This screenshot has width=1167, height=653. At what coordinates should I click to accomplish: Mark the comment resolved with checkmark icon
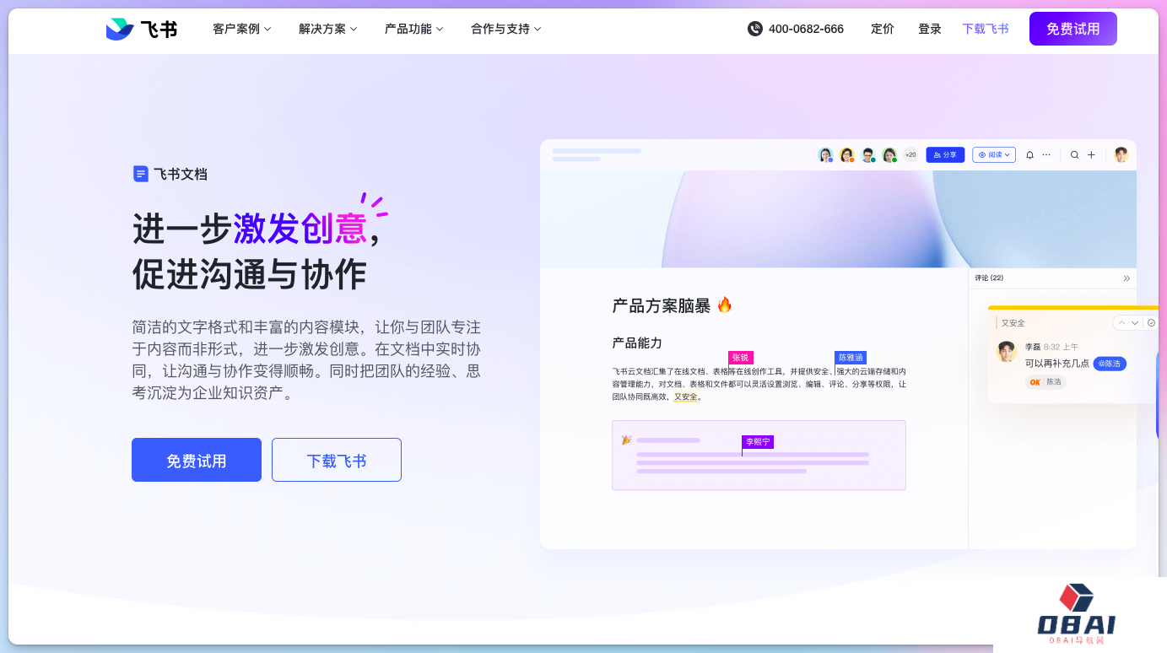tap(1151, 323)
